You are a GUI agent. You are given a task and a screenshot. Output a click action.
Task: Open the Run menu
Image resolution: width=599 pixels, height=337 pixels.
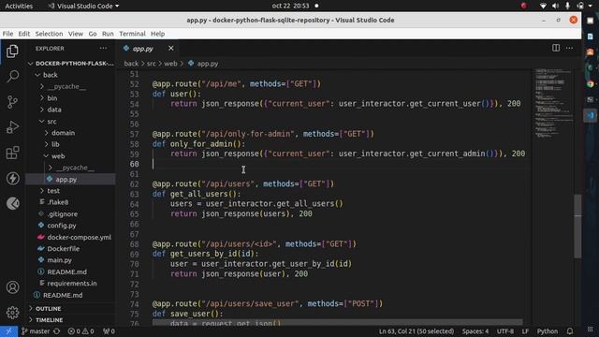coord(108,34)
